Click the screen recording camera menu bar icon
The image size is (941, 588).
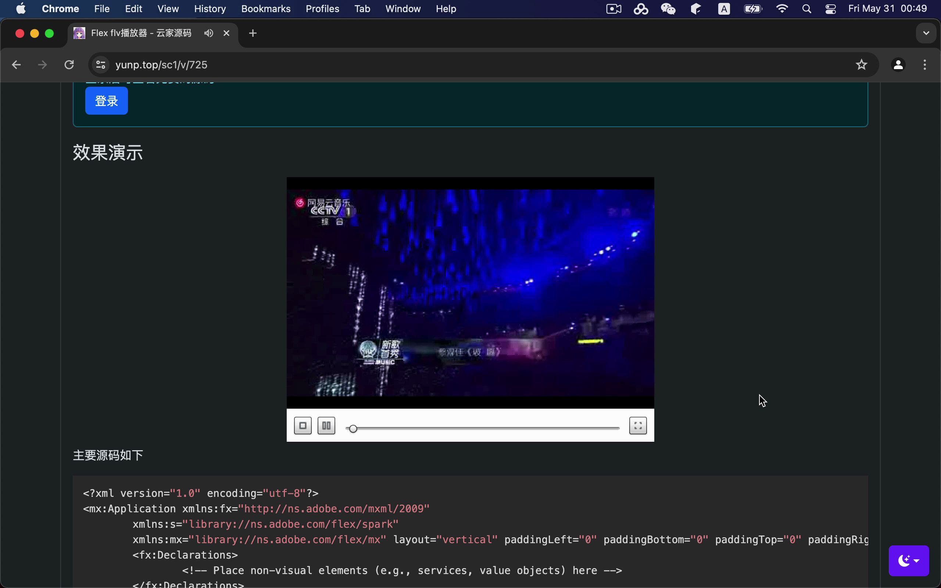[613, 8]
